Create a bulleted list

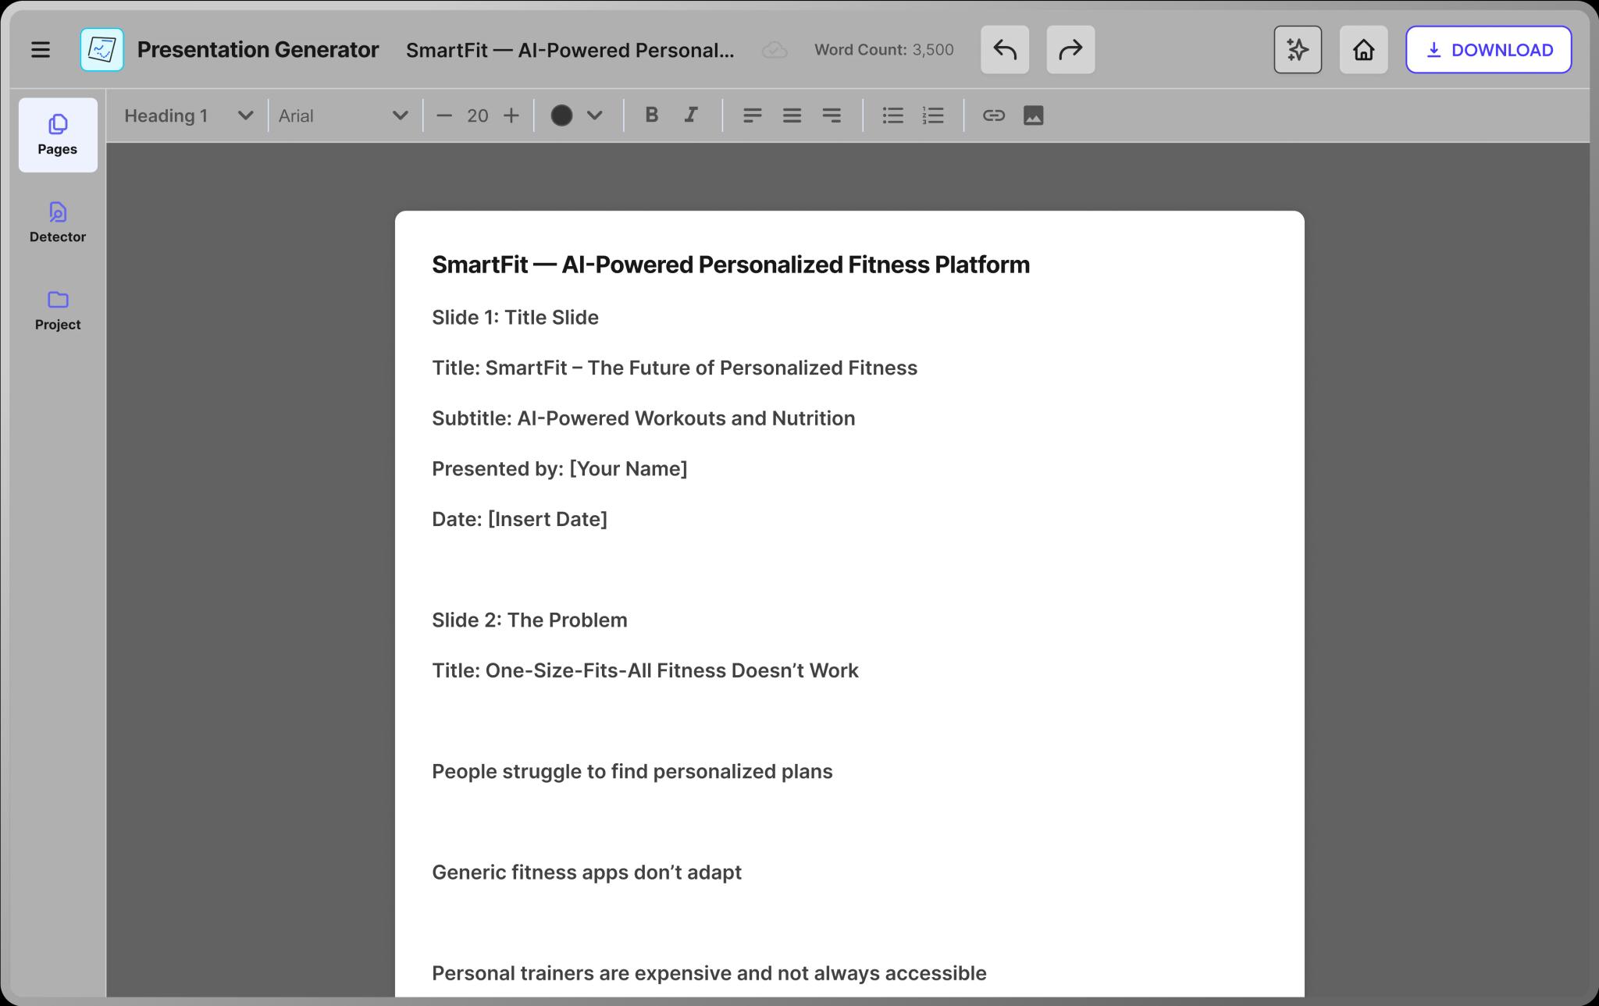892,116
